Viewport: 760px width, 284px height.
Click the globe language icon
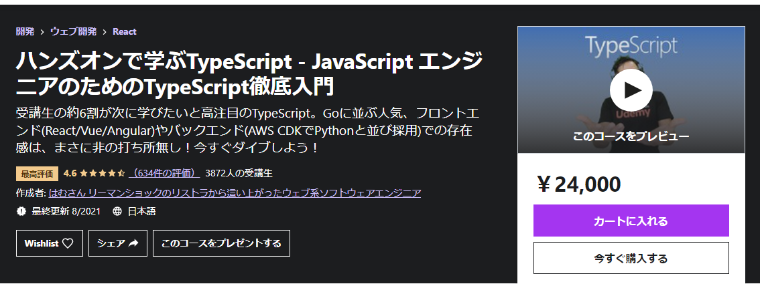(117, 211)
